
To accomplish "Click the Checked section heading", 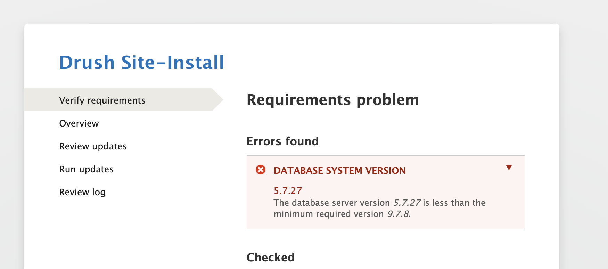I will coord(270,257).
